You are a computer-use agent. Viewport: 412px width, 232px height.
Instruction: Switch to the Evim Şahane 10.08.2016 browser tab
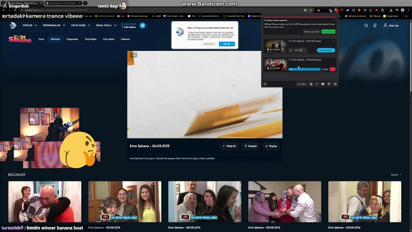tap(63, 3)
